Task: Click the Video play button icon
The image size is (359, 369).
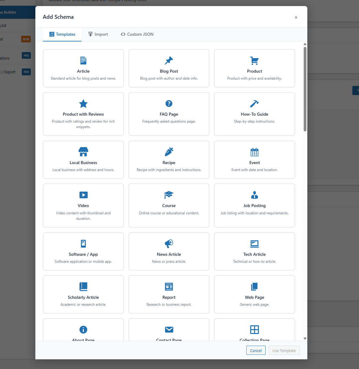Action: (x=83, y=195)
